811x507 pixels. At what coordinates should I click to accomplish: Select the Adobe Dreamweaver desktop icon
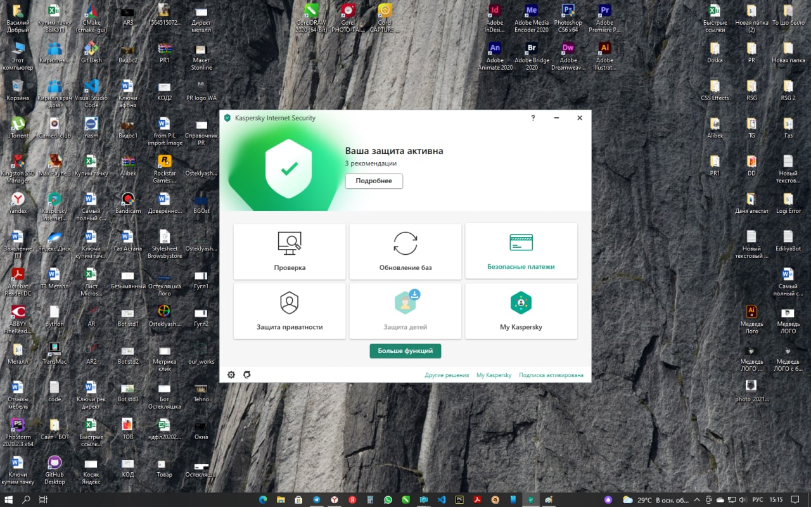(568, 56)
